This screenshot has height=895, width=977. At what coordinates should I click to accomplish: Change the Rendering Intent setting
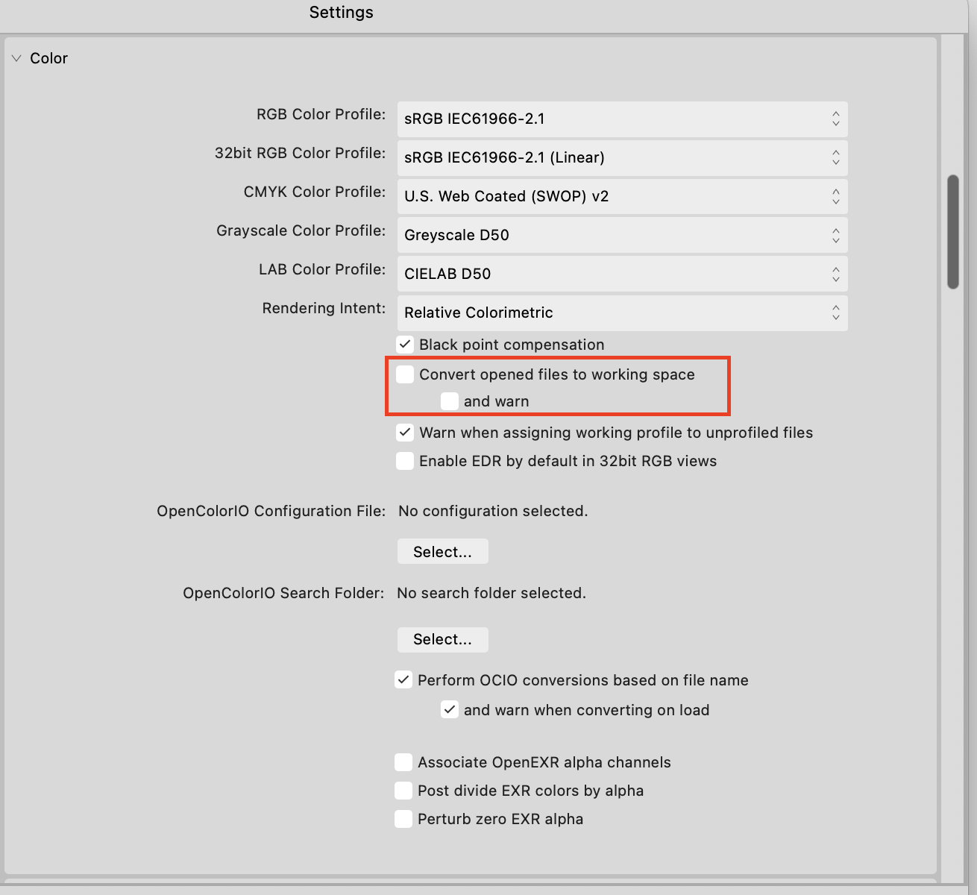point(622,313)
